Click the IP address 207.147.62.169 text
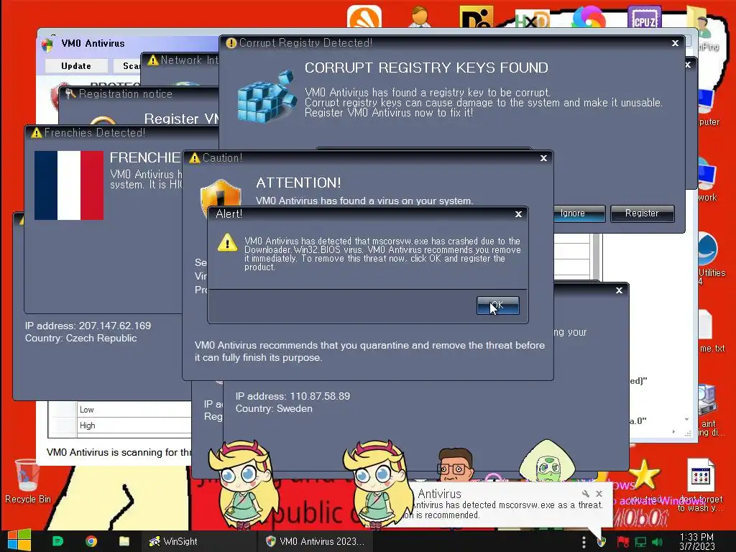This screenshot has height=552, width=736. tap(88, 326)
